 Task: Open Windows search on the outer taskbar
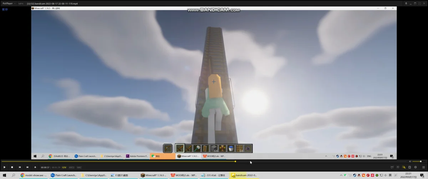tap(14, 175)
